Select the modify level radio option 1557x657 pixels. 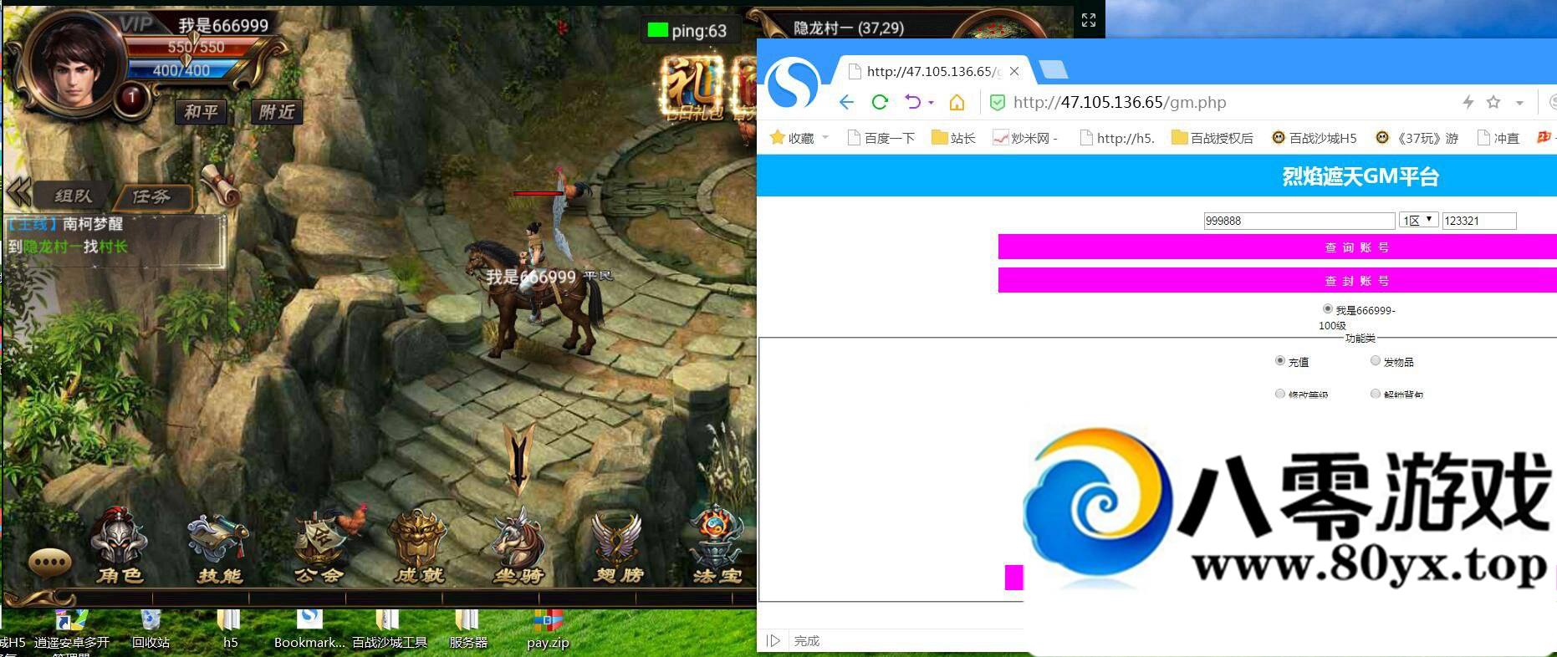pos(1279,393)
